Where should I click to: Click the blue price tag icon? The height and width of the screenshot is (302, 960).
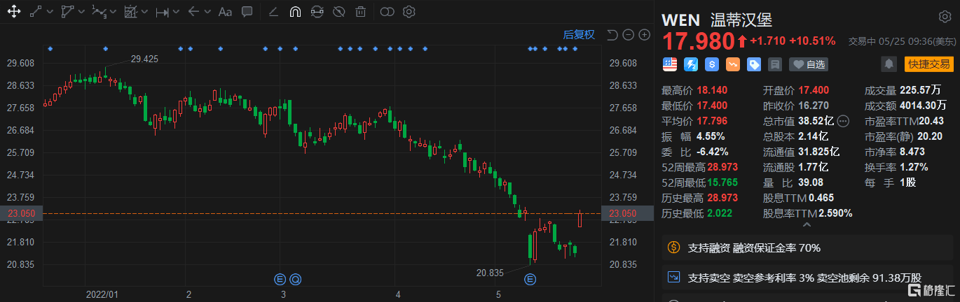(x=754, y=64)
